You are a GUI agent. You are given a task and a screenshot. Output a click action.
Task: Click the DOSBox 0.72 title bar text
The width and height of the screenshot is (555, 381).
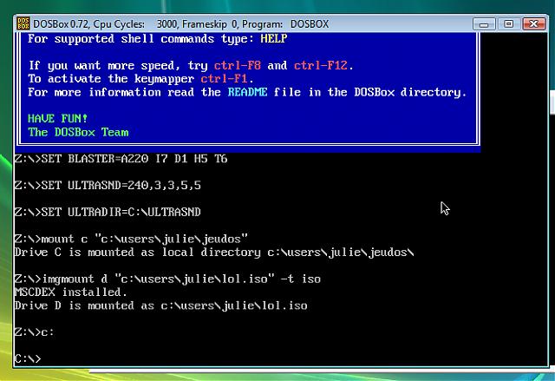[181, 24]
